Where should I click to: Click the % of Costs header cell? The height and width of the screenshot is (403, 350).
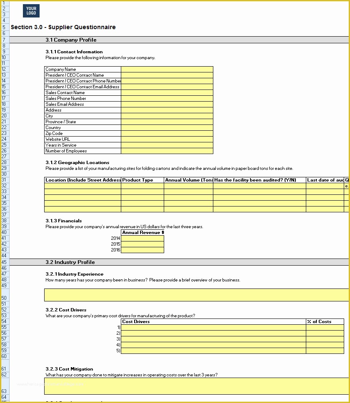(325, 321)
